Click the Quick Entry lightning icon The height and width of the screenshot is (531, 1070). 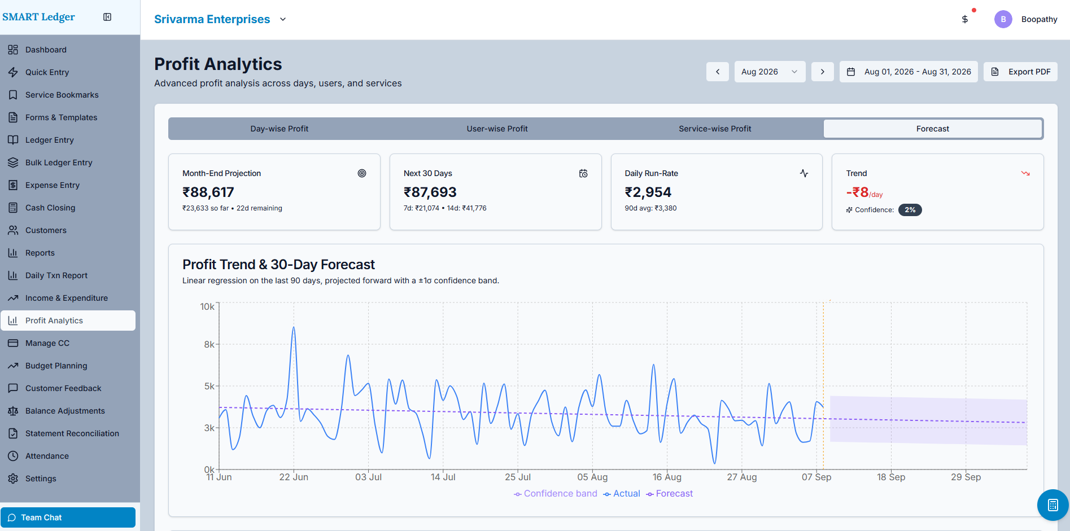coord(13,72)
